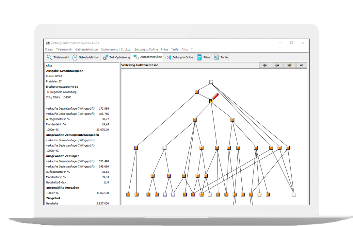Open the Daten menu

click(x=49, y=49)
